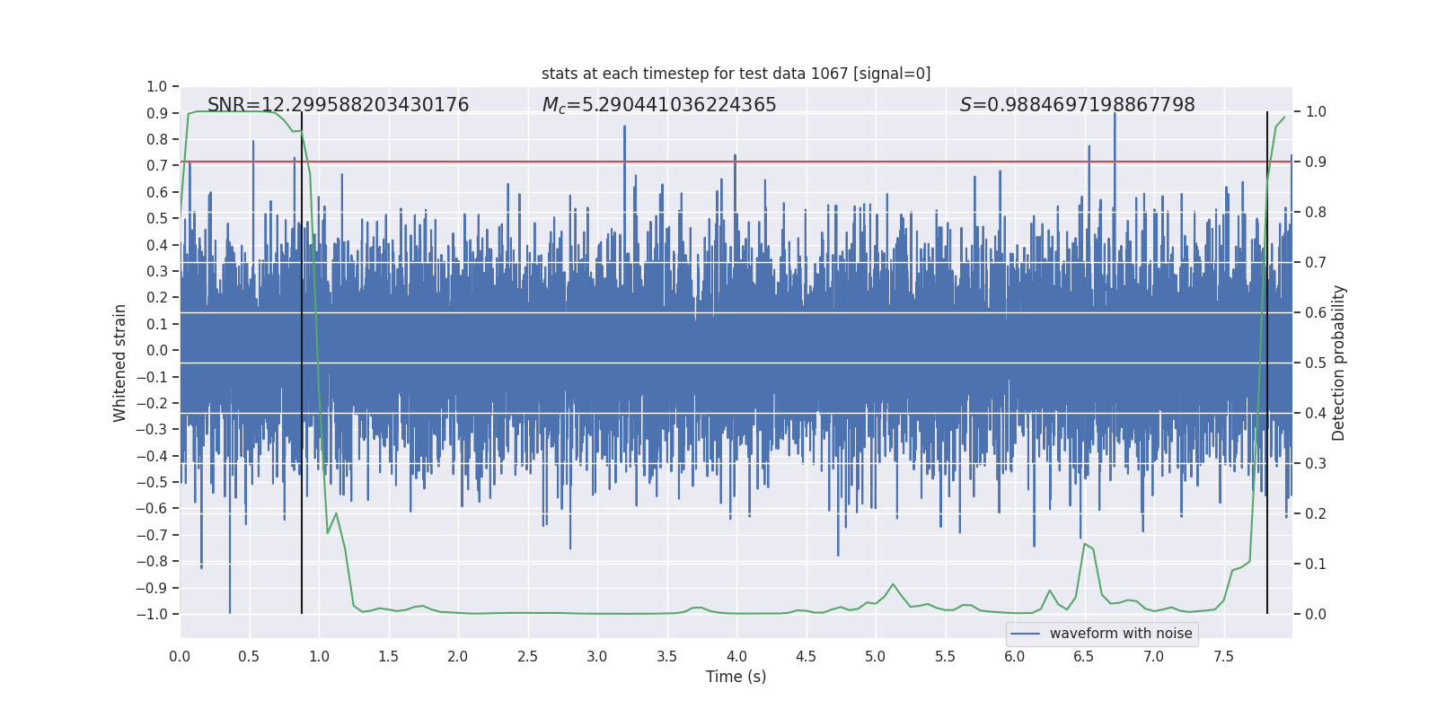
Task: Click the 0.9 tick on detection probability axis
Action: tap(1316, 162)
